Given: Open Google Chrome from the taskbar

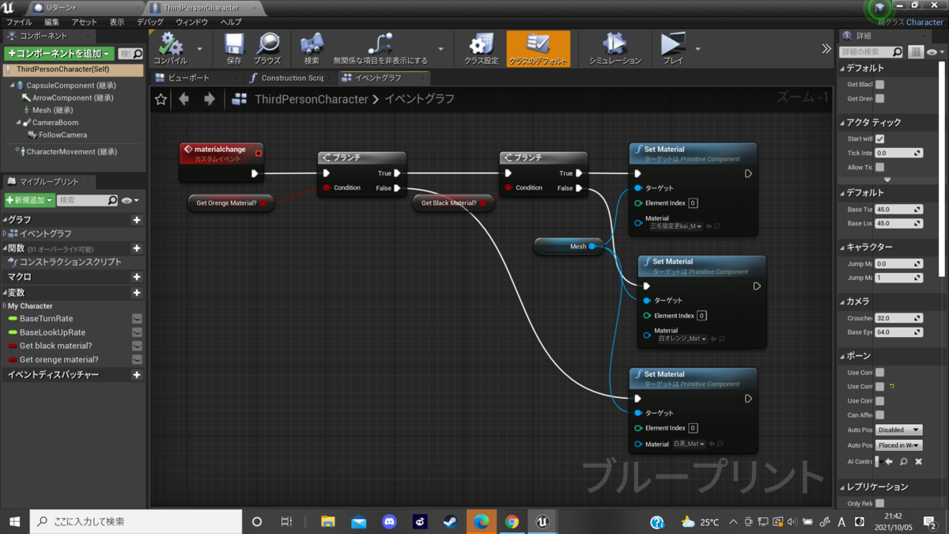Looking at the screenshot, I should (512, 521).
